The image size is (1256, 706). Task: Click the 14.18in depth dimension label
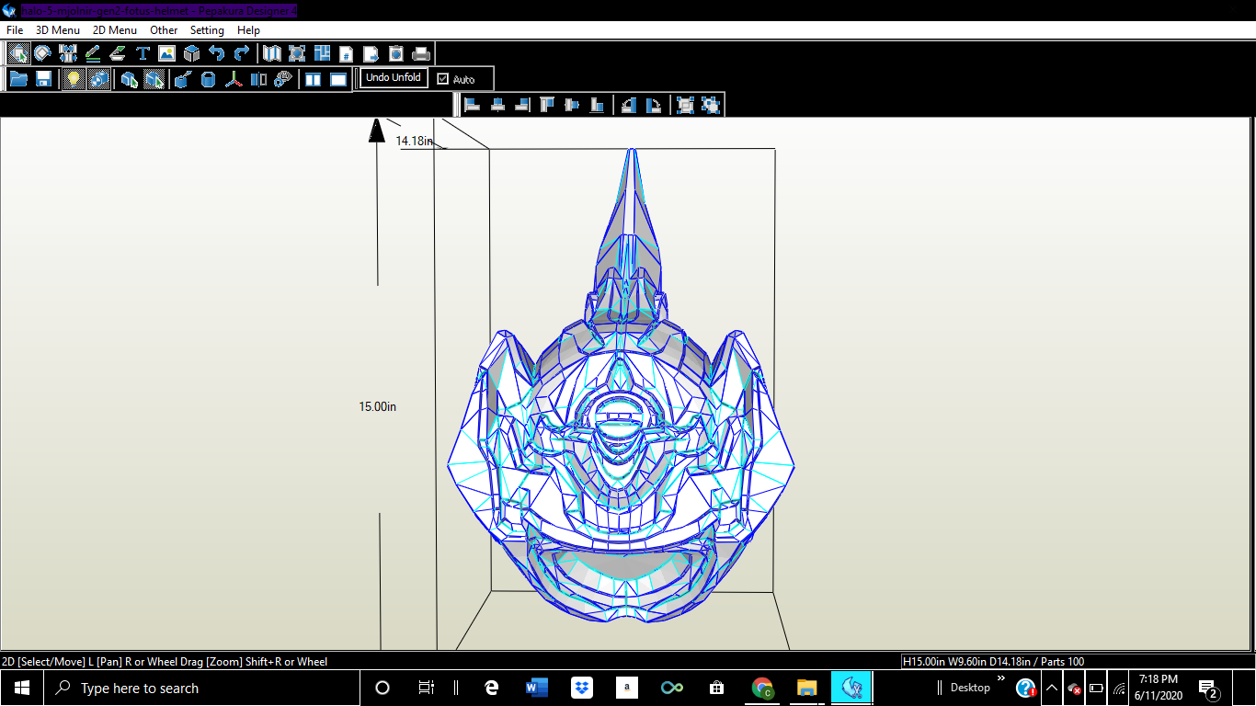[414, 141]
